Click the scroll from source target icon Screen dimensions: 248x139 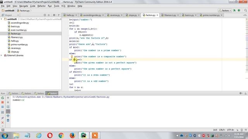coord(45,15)
